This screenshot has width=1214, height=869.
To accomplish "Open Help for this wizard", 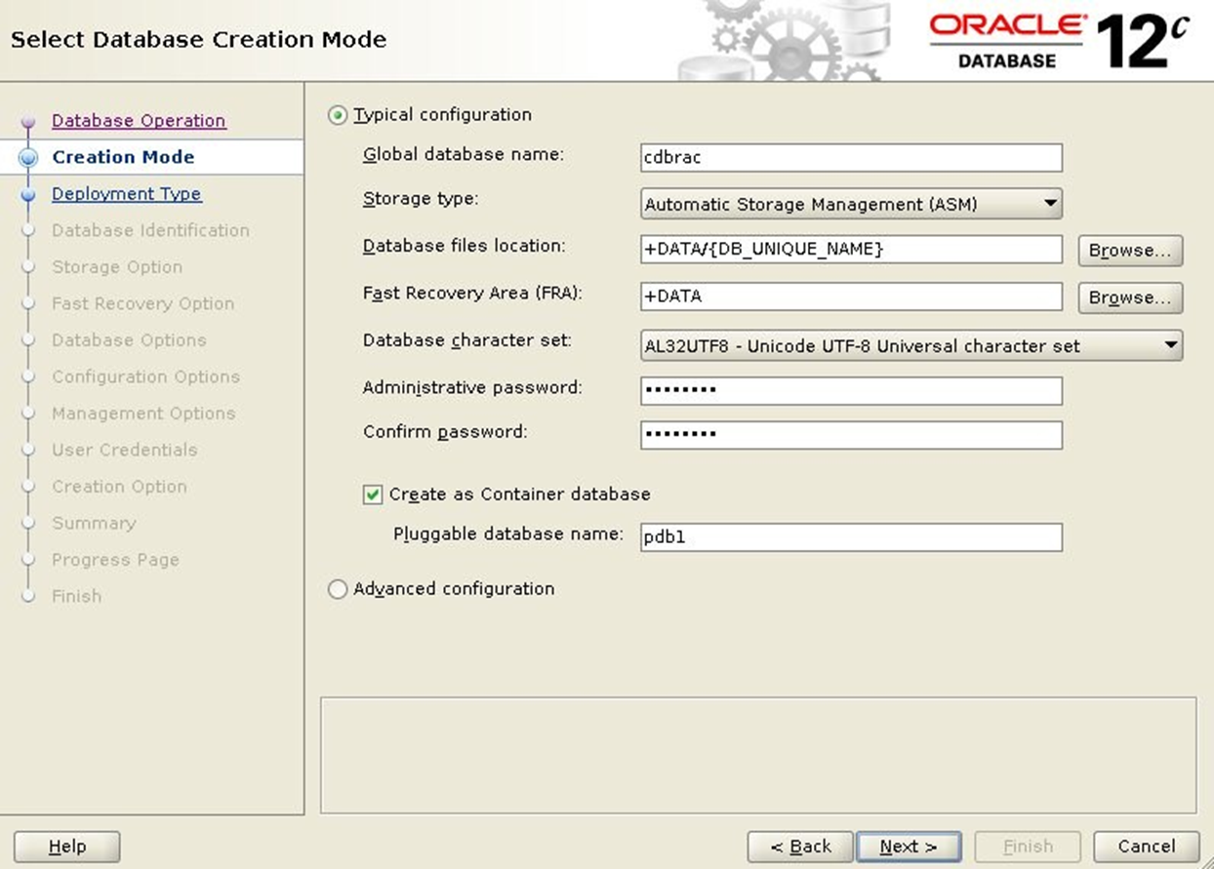I will (67, 847).
